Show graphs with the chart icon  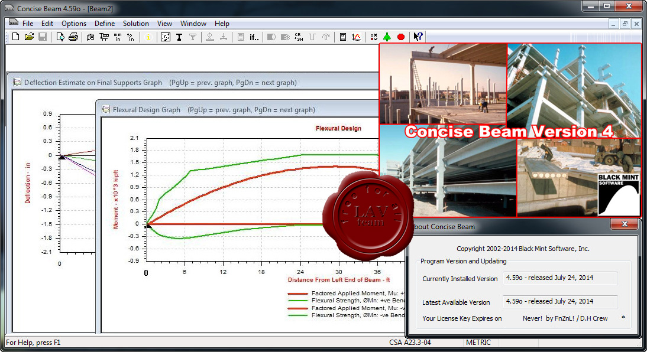coord(357,37)
